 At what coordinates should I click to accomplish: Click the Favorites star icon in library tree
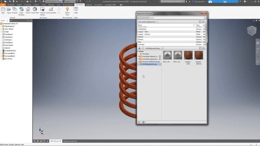pyautogui.click(x=141, y=54)
